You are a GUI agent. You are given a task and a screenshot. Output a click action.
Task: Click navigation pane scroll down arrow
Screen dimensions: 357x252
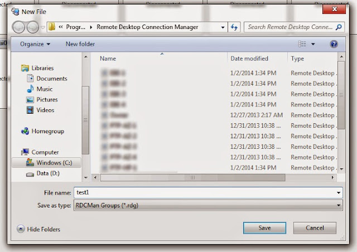click(86, 177)
